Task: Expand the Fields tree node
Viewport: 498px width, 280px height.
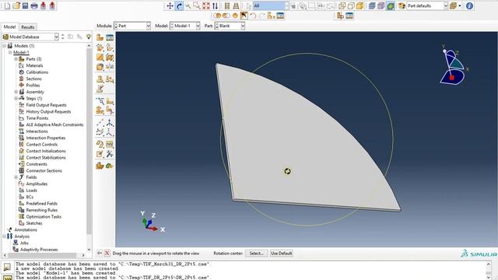Action: point(16,177)
